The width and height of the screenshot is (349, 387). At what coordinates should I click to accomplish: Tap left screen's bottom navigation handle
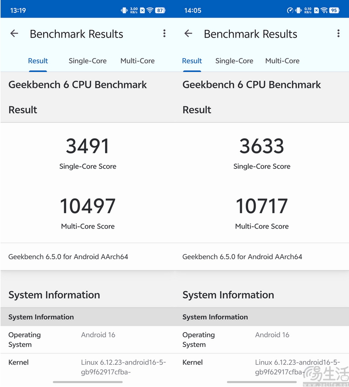(x=87, y=382)
